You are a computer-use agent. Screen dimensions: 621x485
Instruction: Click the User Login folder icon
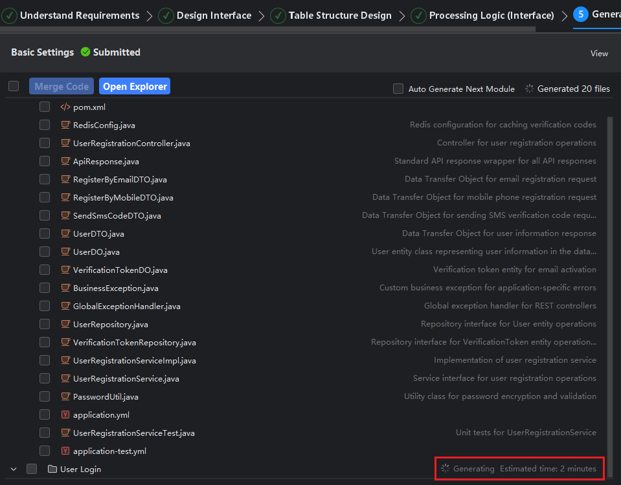(52, 469)
